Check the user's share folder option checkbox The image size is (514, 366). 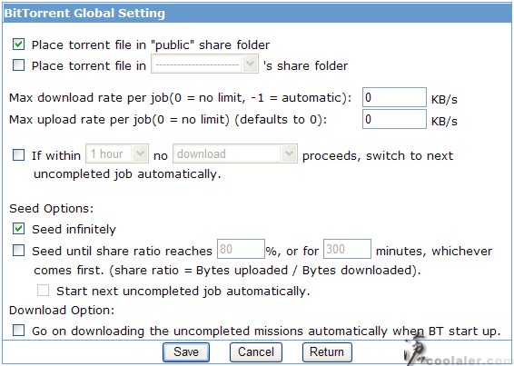(x=18, y=64)
